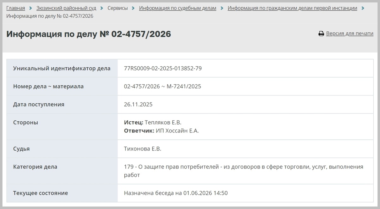Select date 26.11.2025

click(x=138, y=104)
